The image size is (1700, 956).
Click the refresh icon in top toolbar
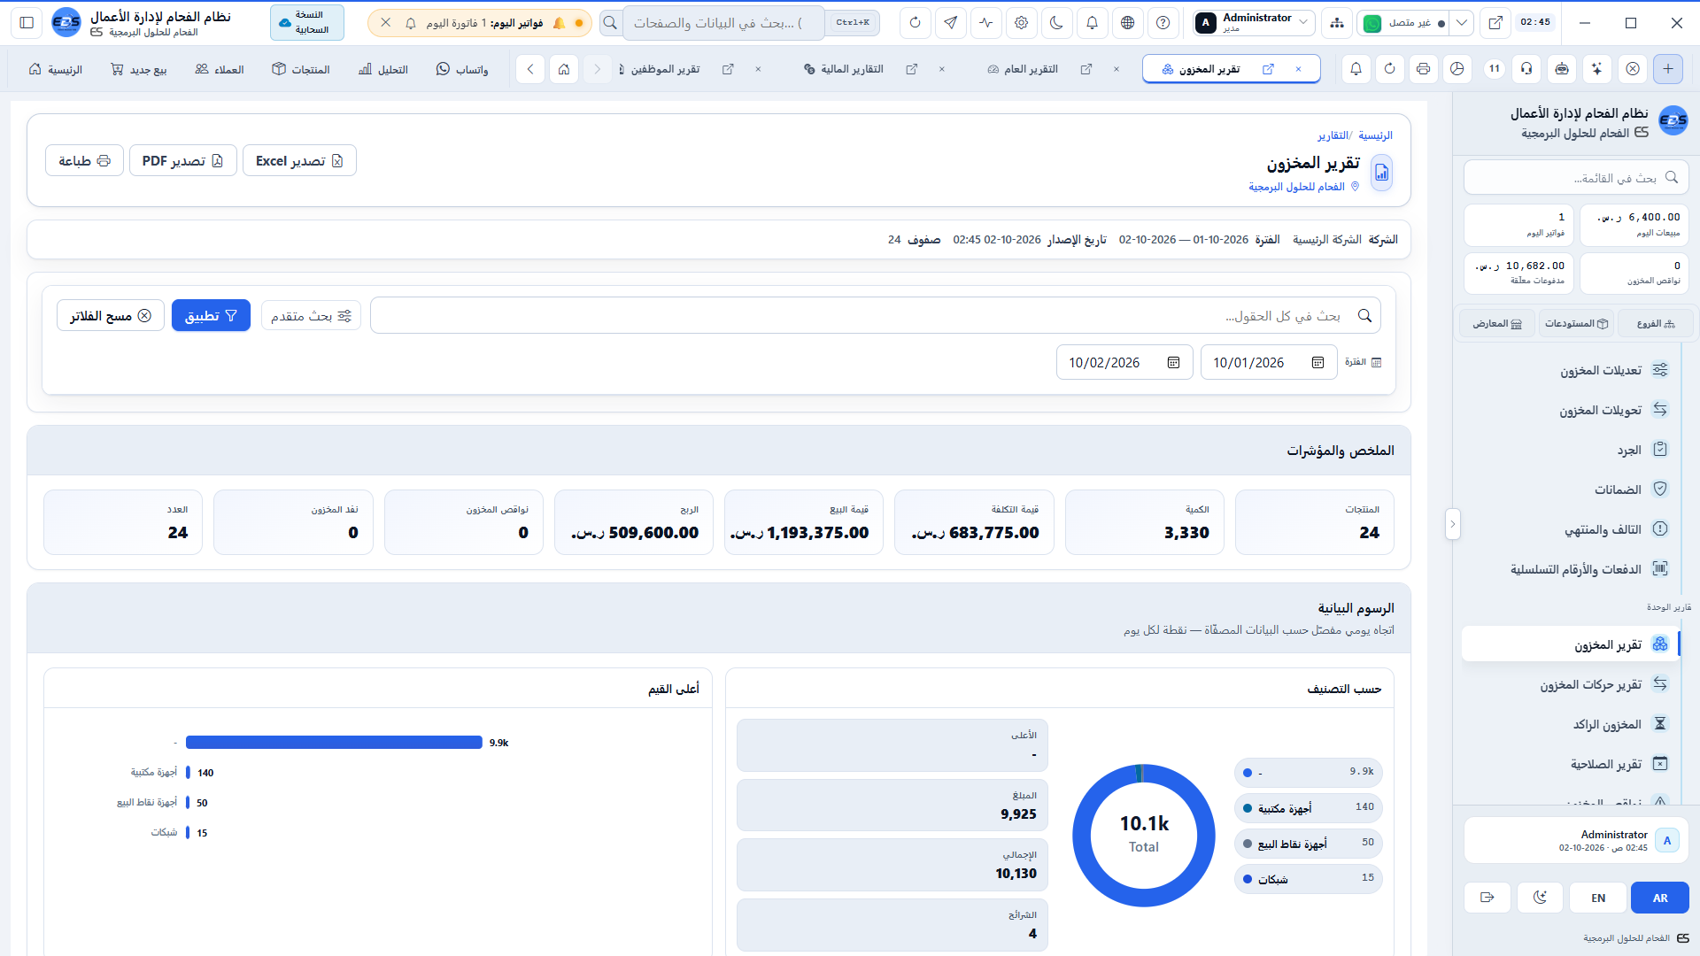[x=915, y=23]
